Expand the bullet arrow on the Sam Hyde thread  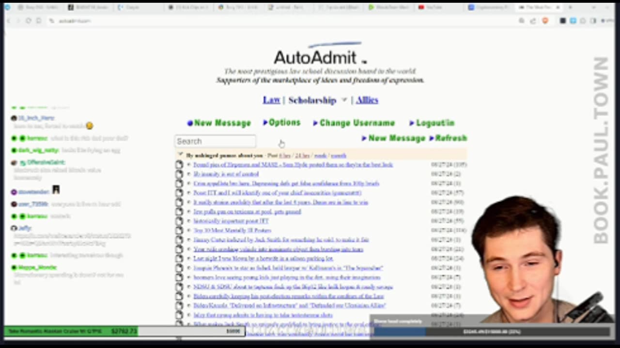188,165
